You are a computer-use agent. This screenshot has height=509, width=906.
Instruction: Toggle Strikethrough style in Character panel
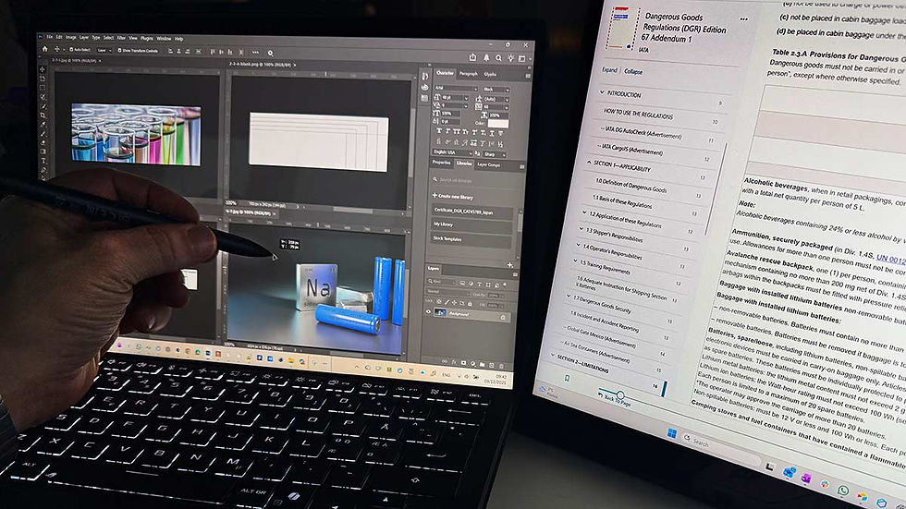pyautogui.click(x=500, y=133)
